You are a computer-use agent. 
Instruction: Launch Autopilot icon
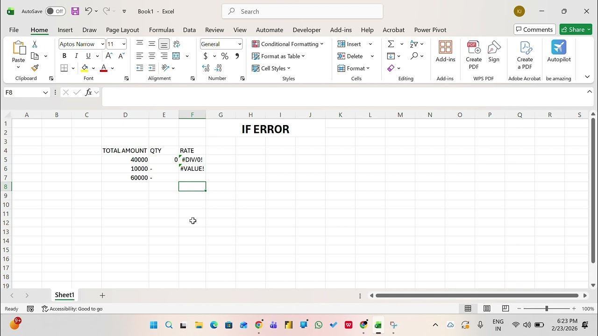pos(559,51)
